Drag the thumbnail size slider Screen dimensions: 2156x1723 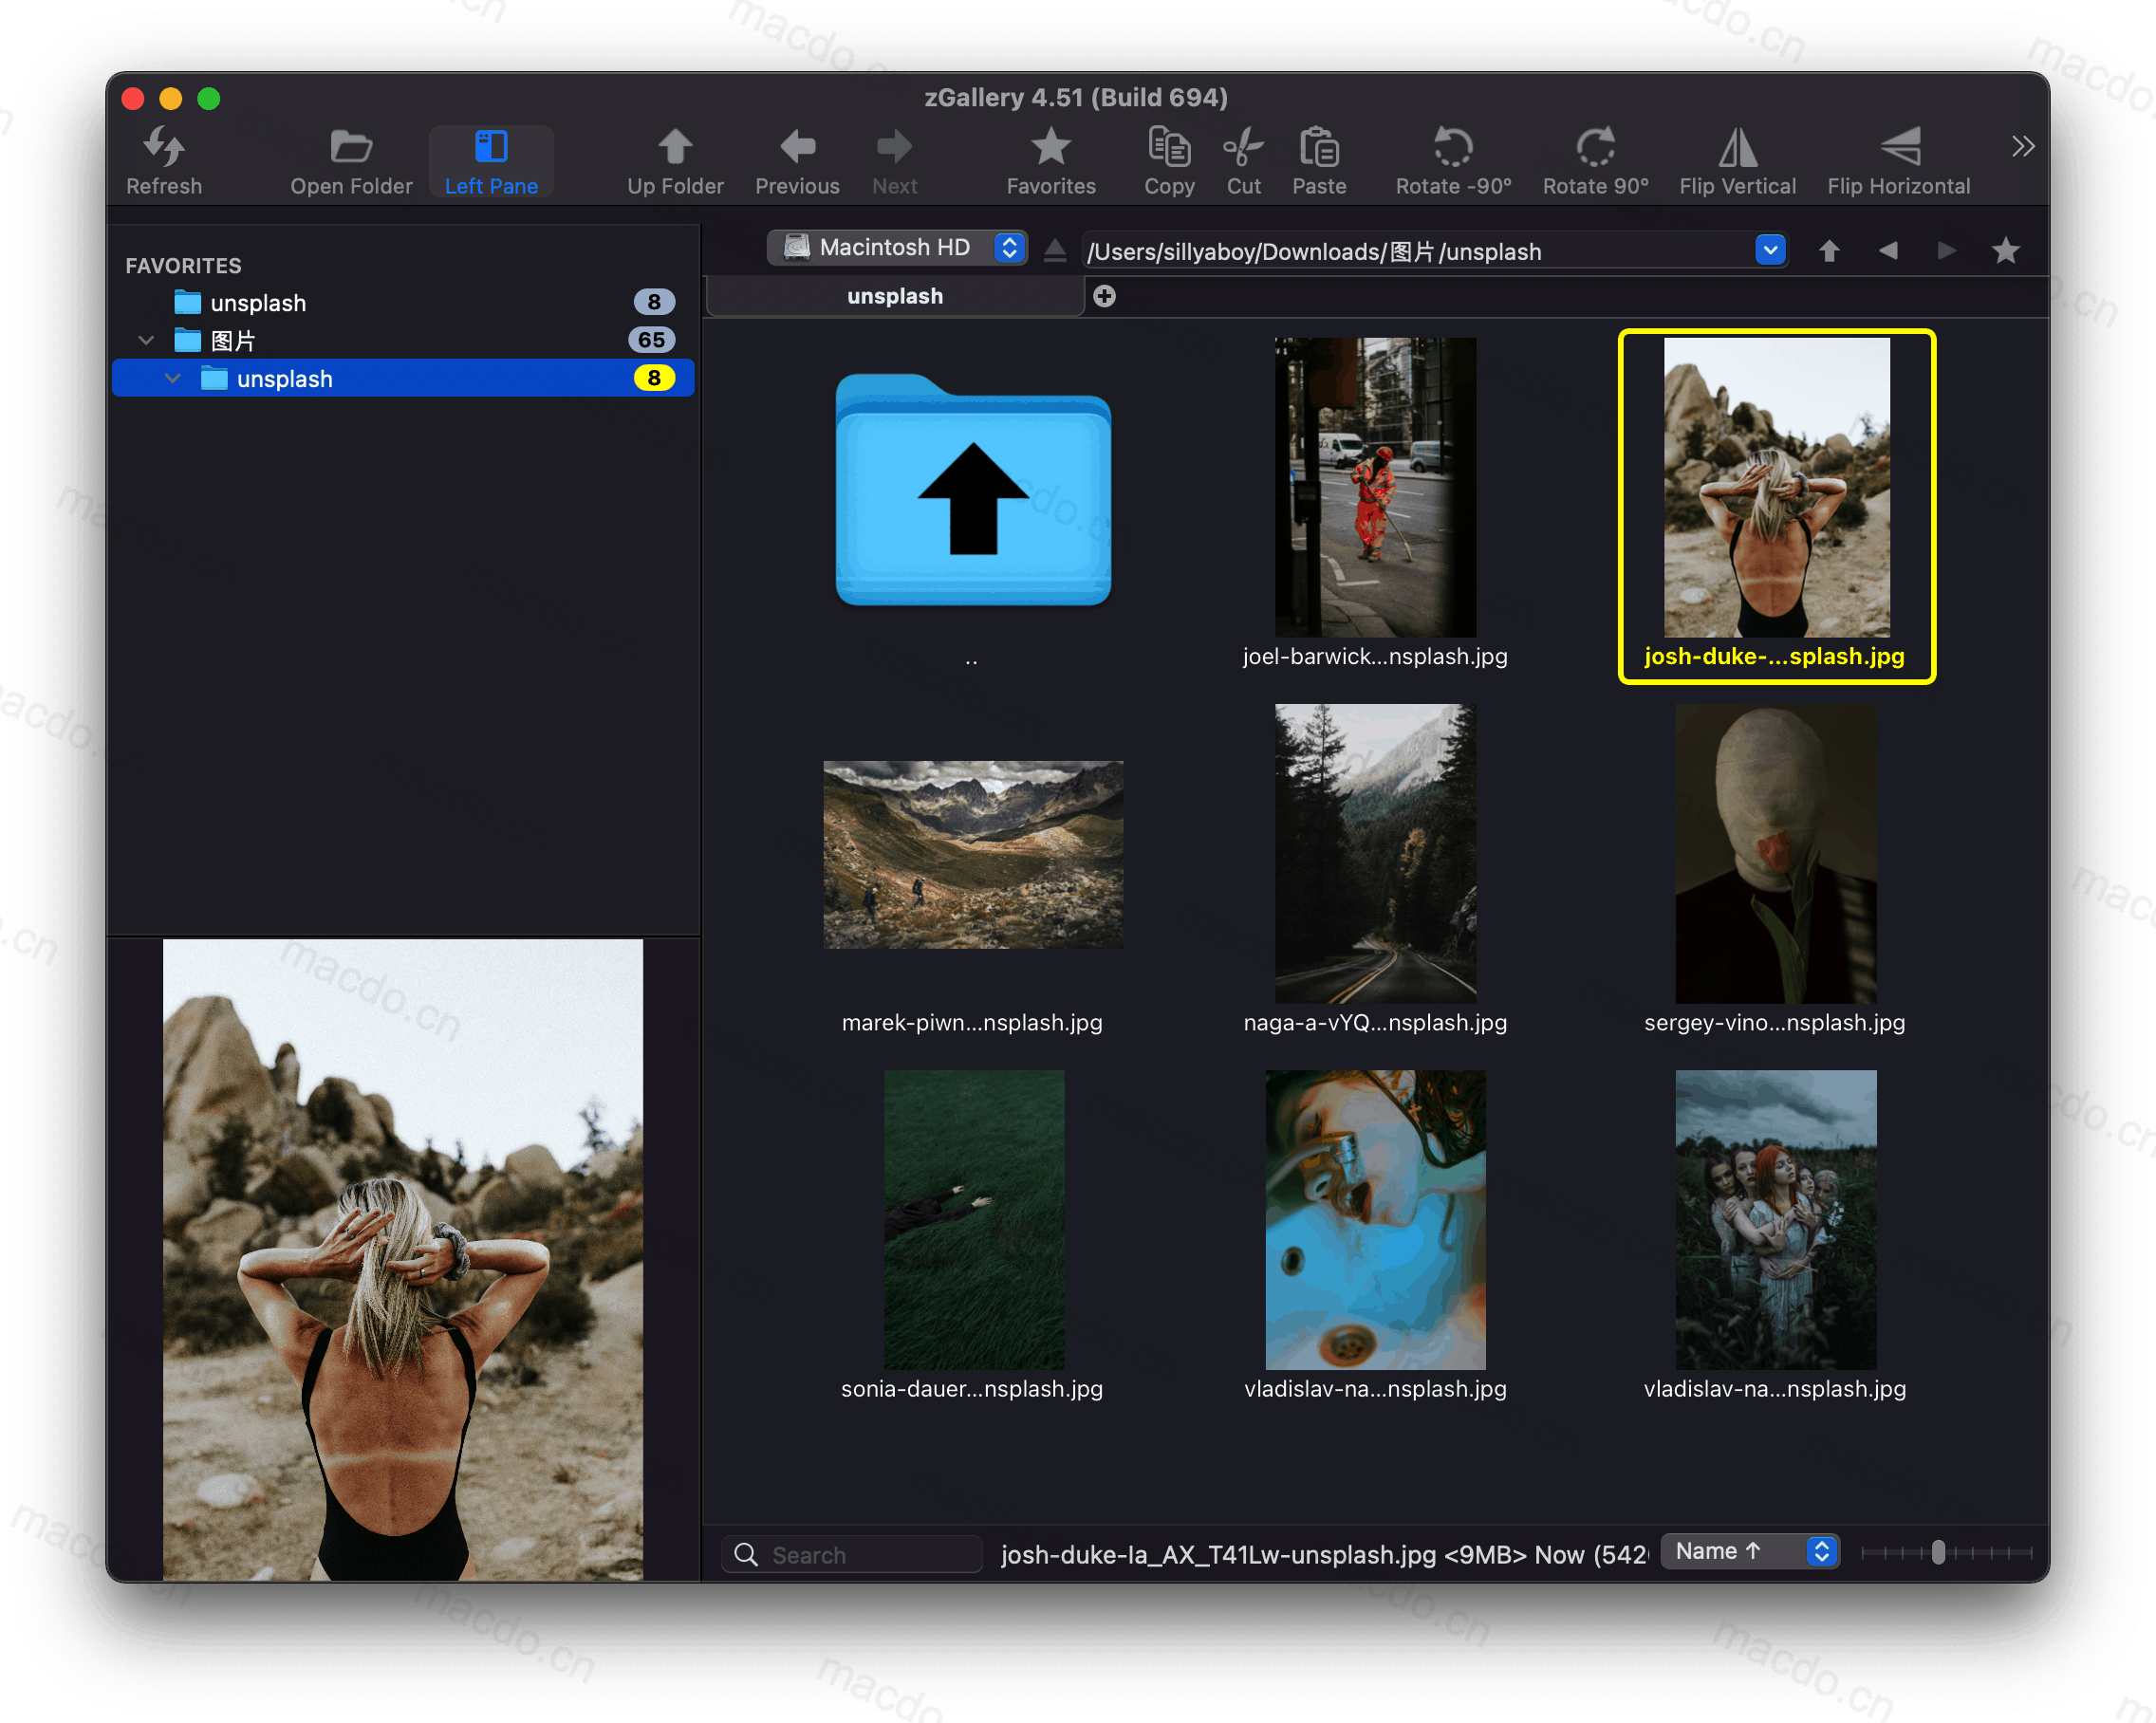pyautogui.click(x=1936, y=1547)
